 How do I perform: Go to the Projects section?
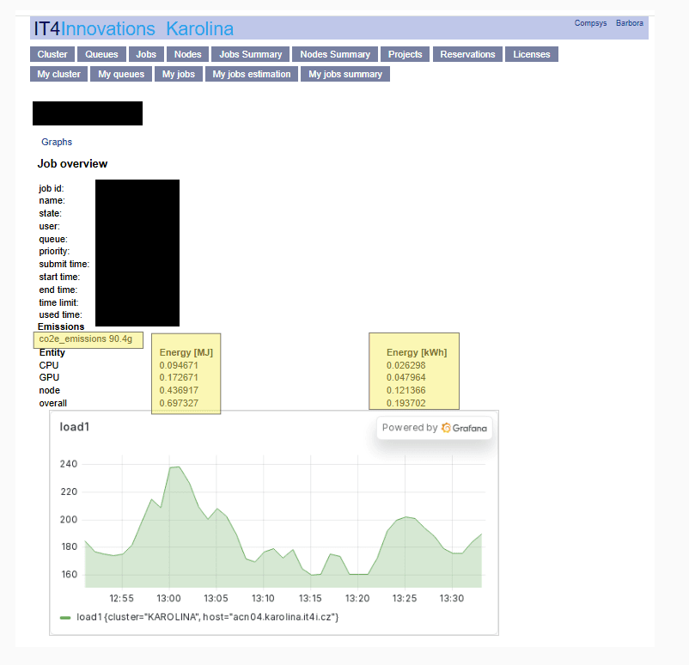click(x=405, y=53)
